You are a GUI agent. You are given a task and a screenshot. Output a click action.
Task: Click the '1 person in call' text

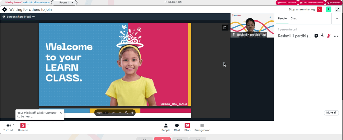(287, 29)
